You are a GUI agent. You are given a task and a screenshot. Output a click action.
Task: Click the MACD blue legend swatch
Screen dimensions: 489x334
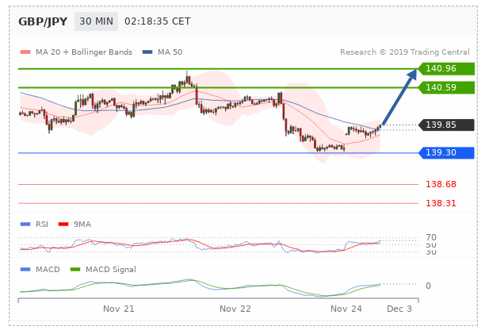pyautogui.click(x=25, y=270)
